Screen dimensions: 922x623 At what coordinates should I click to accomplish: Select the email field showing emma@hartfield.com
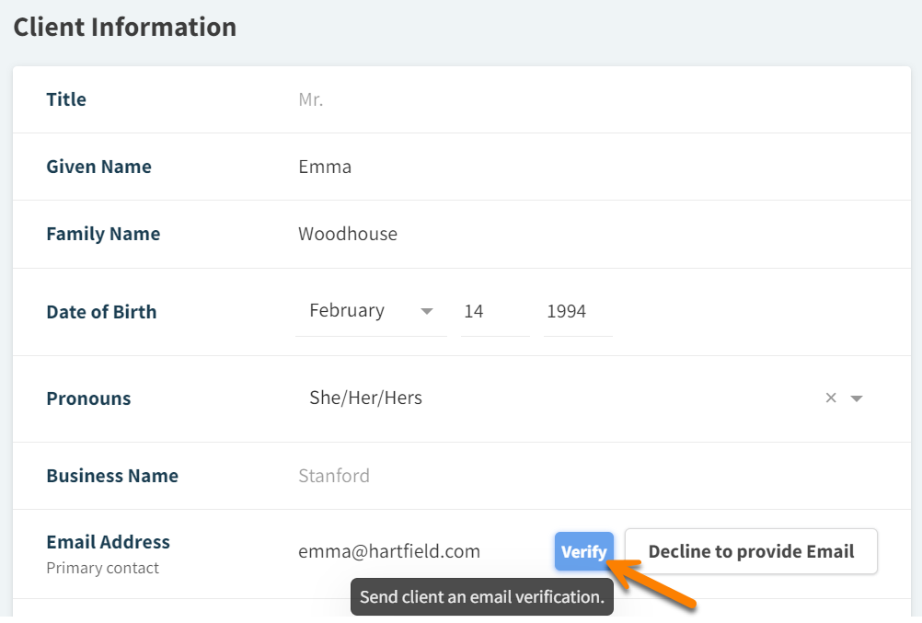pyautogui.click(x=388, y=551)
